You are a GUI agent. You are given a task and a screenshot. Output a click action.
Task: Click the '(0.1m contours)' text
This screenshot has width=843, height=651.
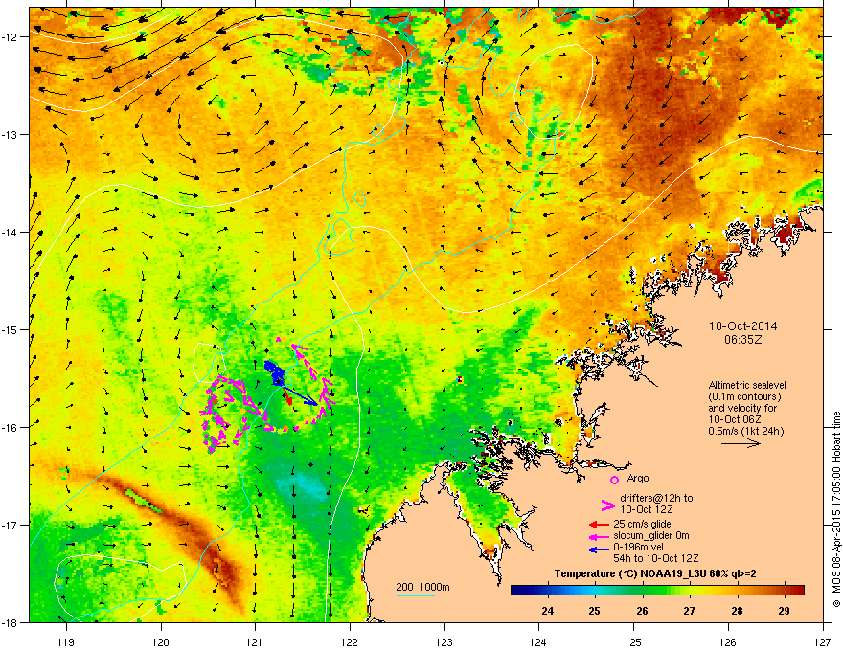tap(744, 396)
